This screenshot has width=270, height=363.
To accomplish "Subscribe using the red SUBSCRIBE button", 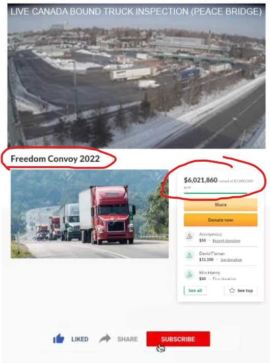I will [178, 339].
